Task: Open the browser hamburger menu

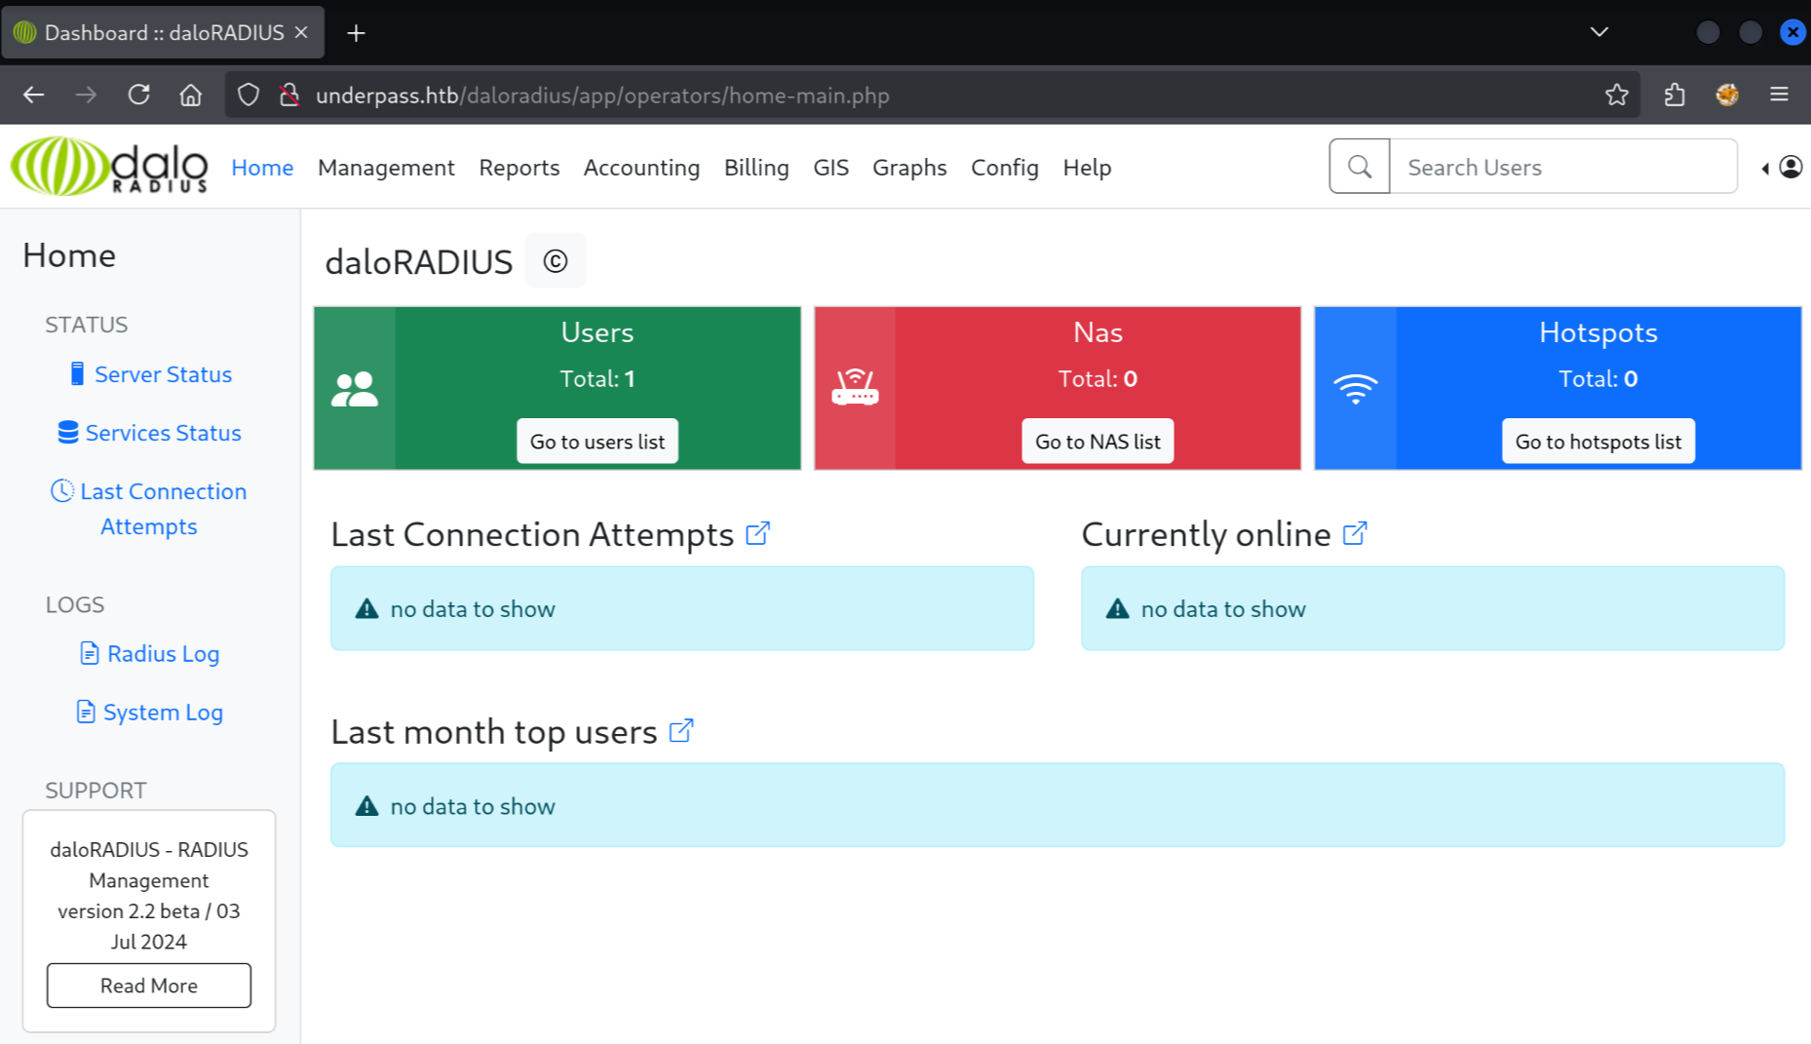Action: coord(1780,95)
